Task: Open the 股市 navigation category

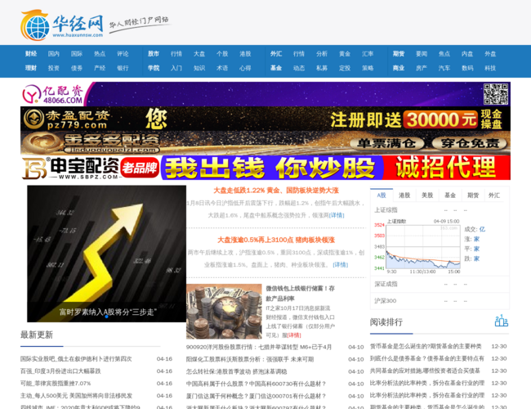Action: pos(154,54)
